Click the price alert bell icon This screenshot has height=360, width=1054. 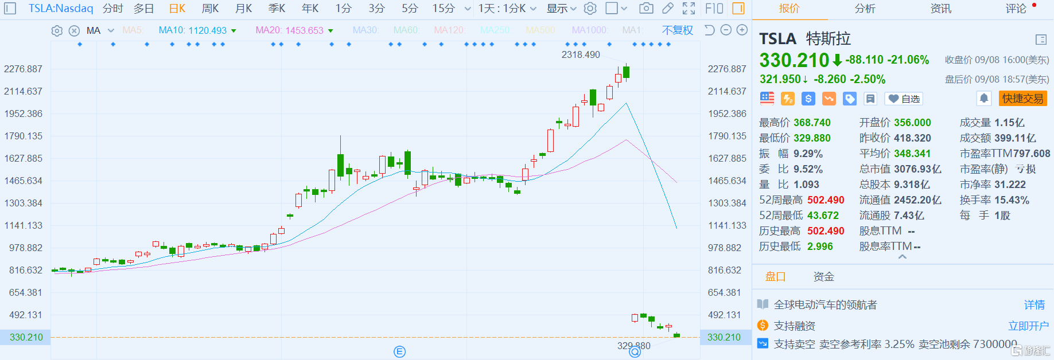tap(984, 99)
